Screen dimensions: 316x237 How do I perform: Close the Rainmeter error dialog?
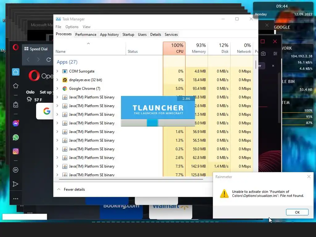coord(309,177)
